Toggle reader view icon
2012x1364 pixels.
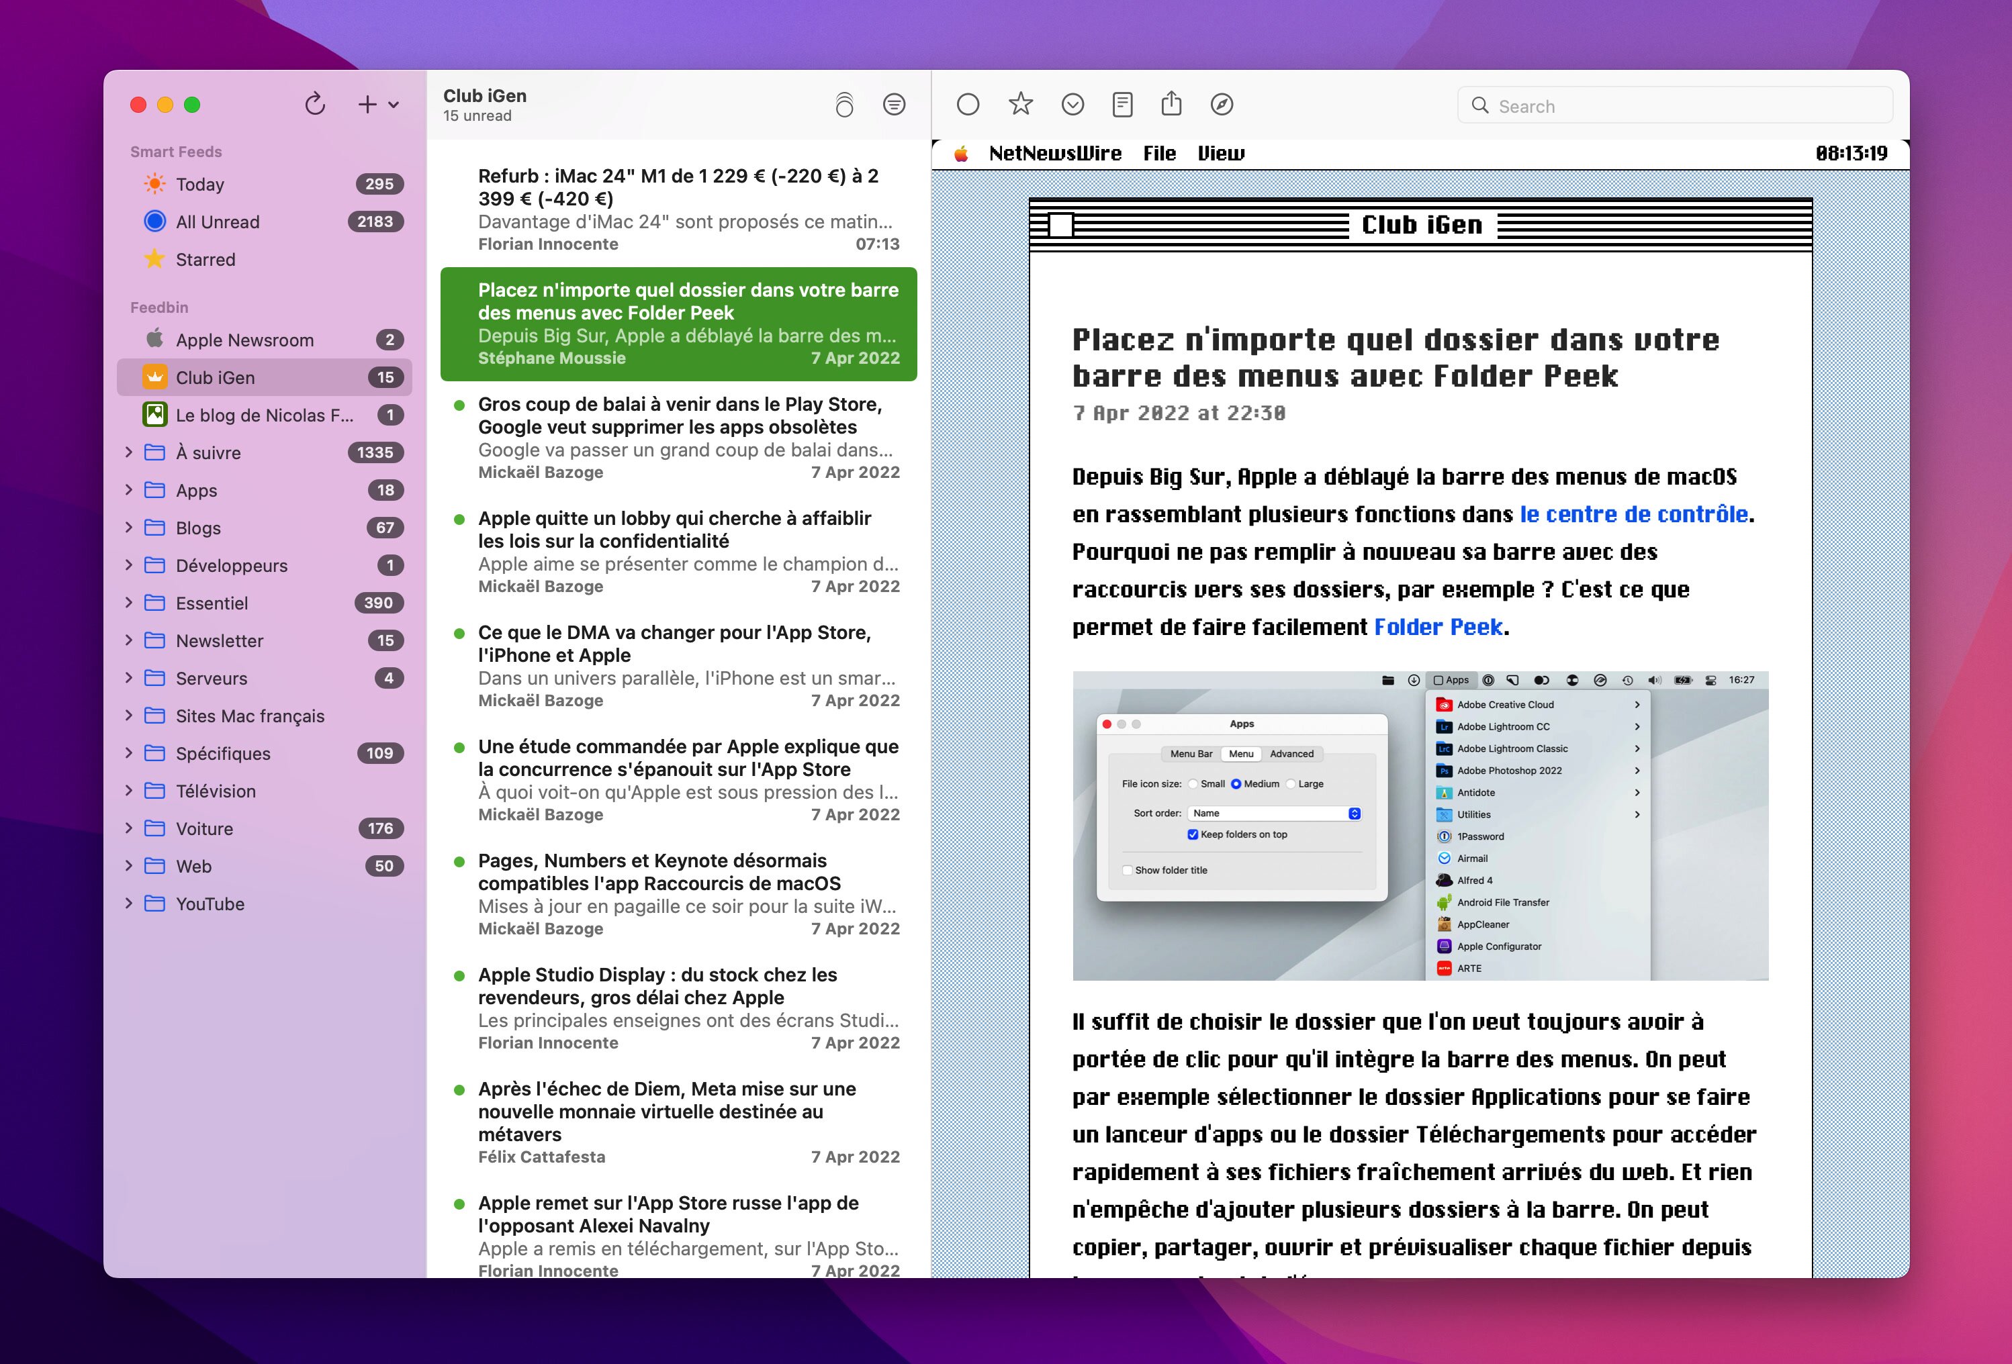coord(1122,105)
